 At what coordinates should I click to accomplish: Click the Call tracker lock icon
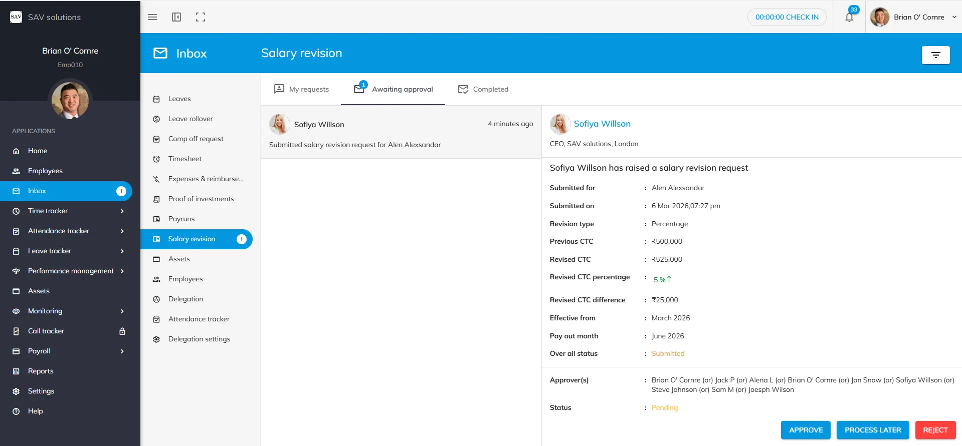[122, 331]
